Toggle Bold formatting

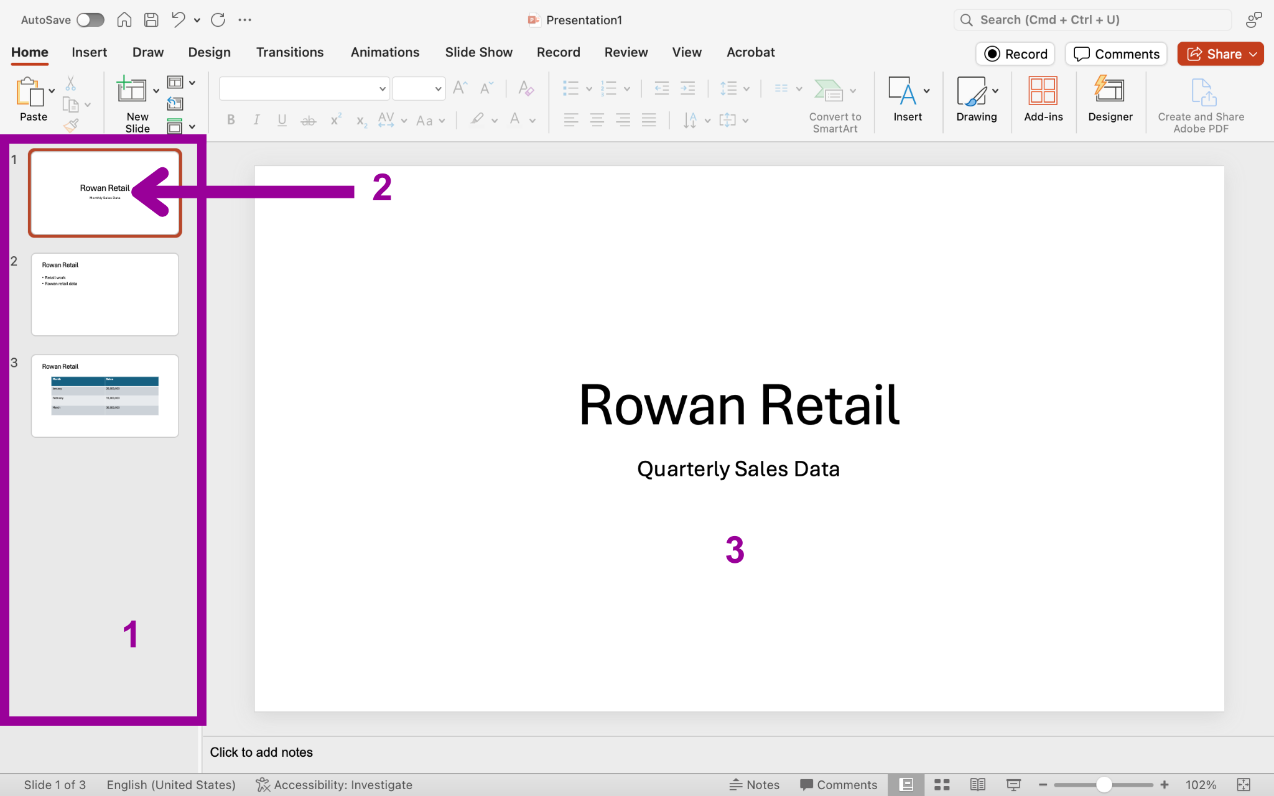click(x=231, y=120)
